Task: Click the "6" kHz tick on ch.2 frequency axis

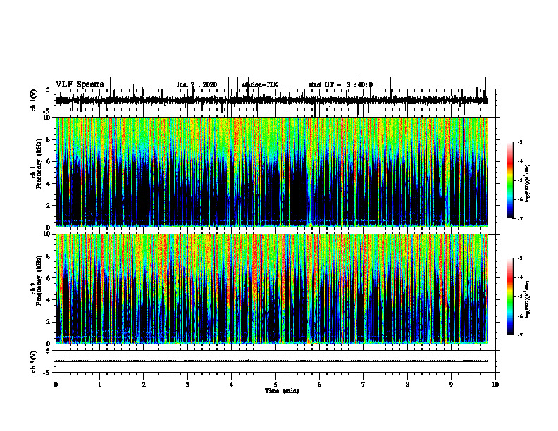Action: 49,278
